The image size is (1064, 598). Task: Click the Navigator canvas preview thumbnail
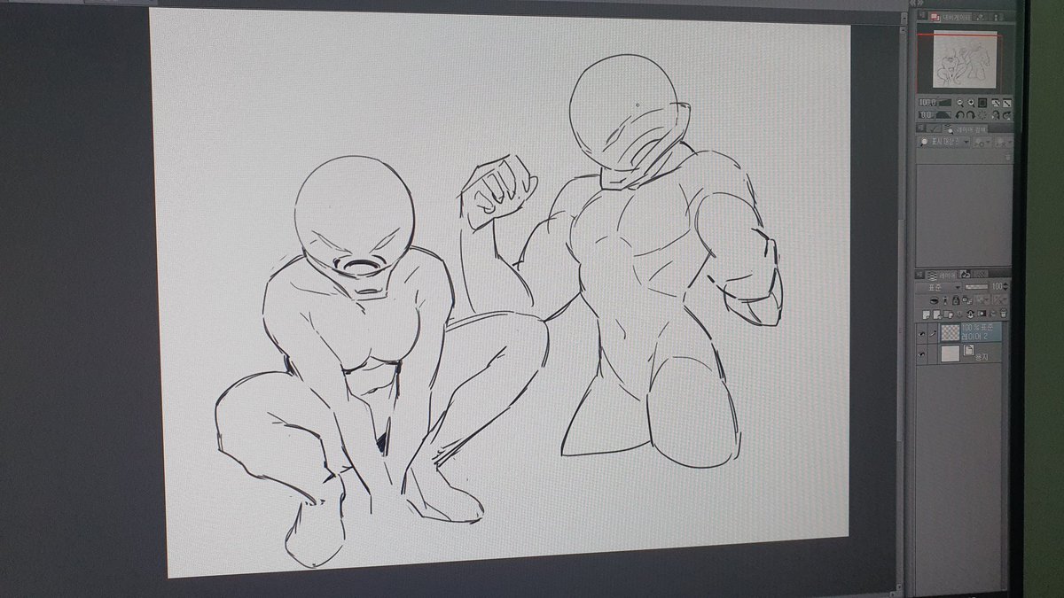[x=965, y=58]
